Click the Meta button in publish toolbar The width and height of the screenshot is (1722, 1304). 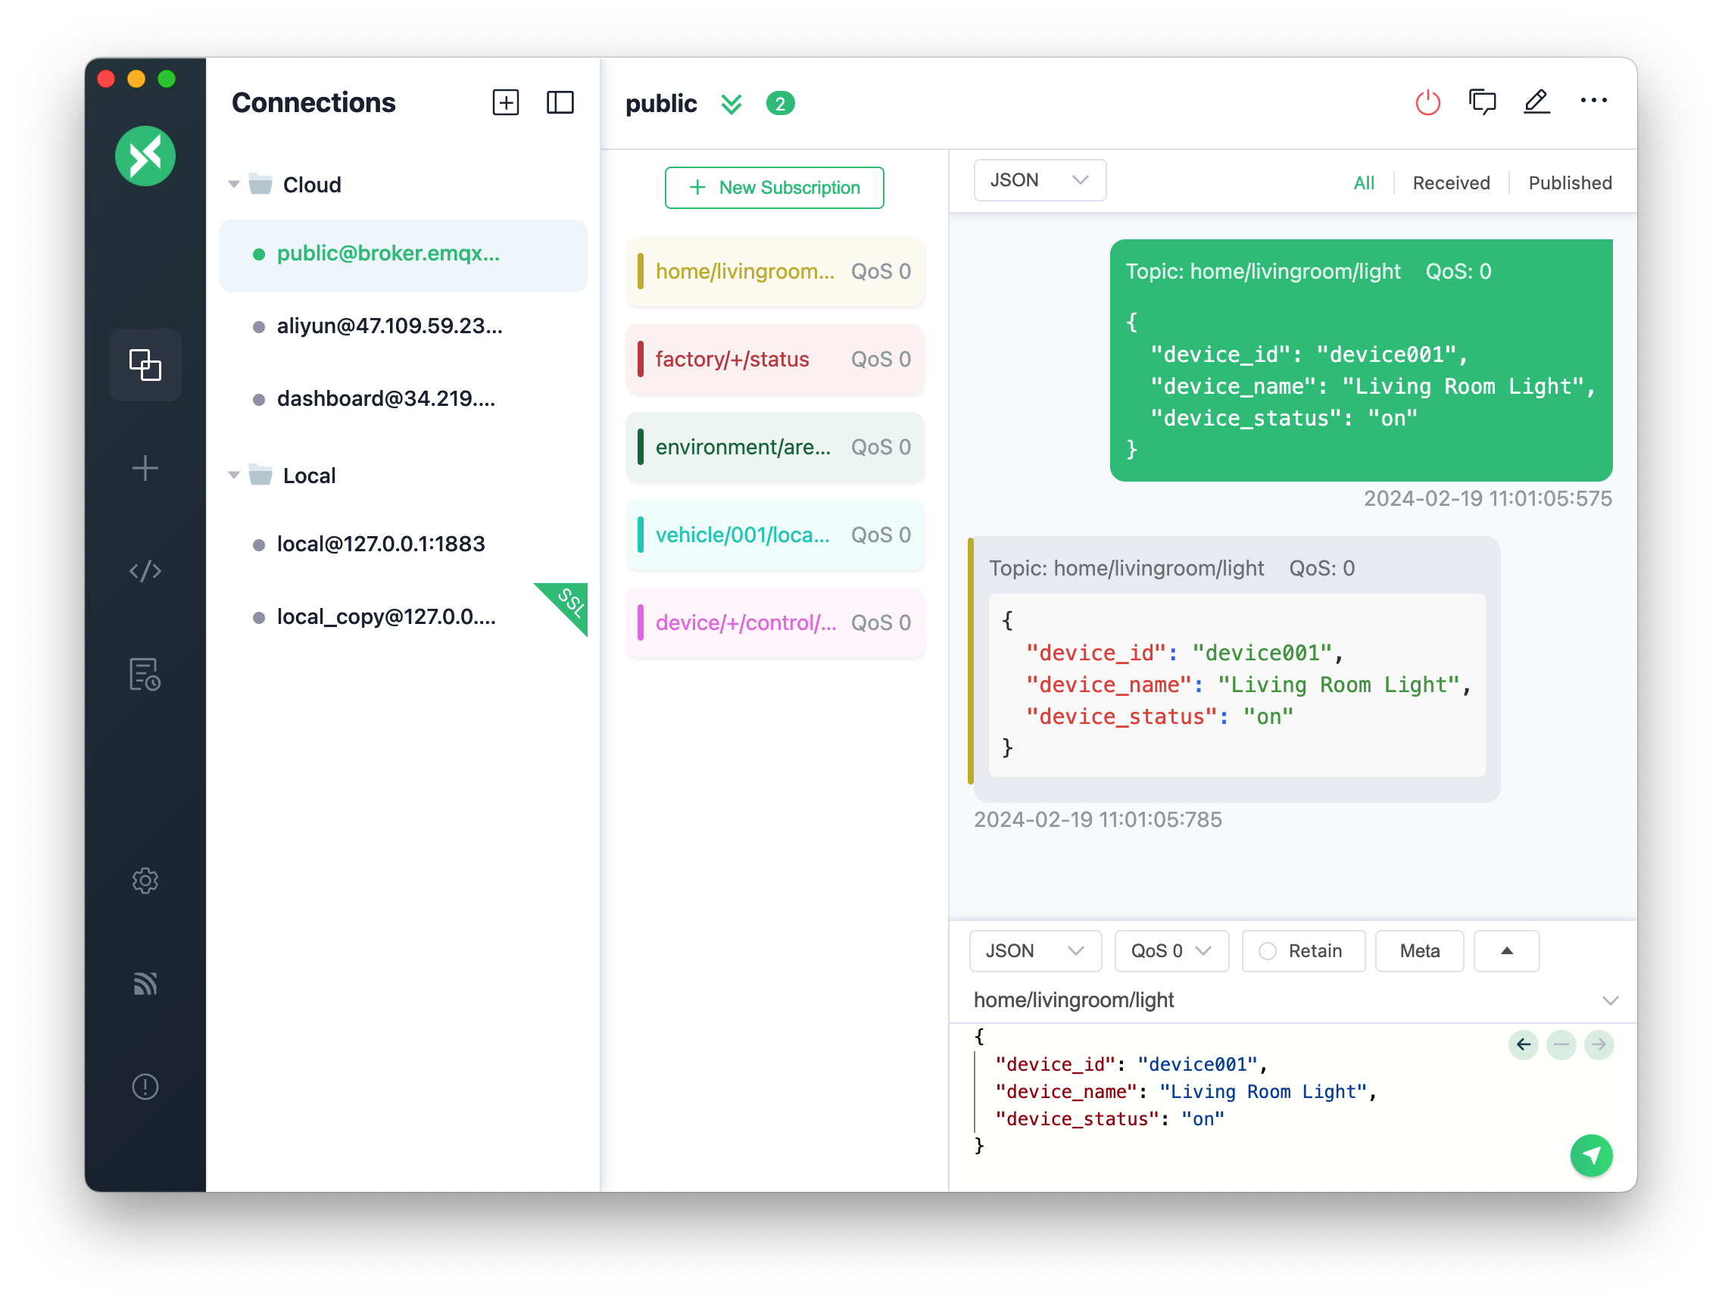1421,950
